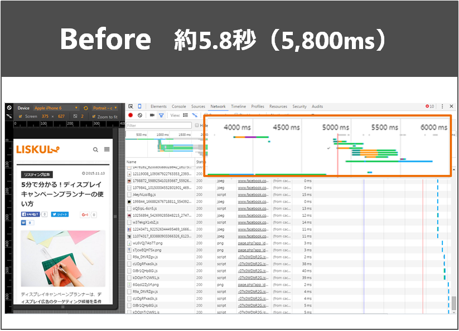Click the Google +1 button
The width and height of the screenshot is (459, 331).
(85, 215)
